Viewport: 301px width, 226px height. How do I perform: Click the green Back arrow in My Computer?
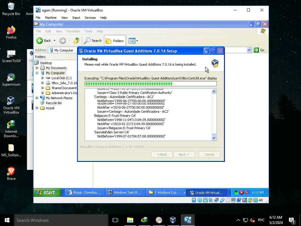pos(40,41)
